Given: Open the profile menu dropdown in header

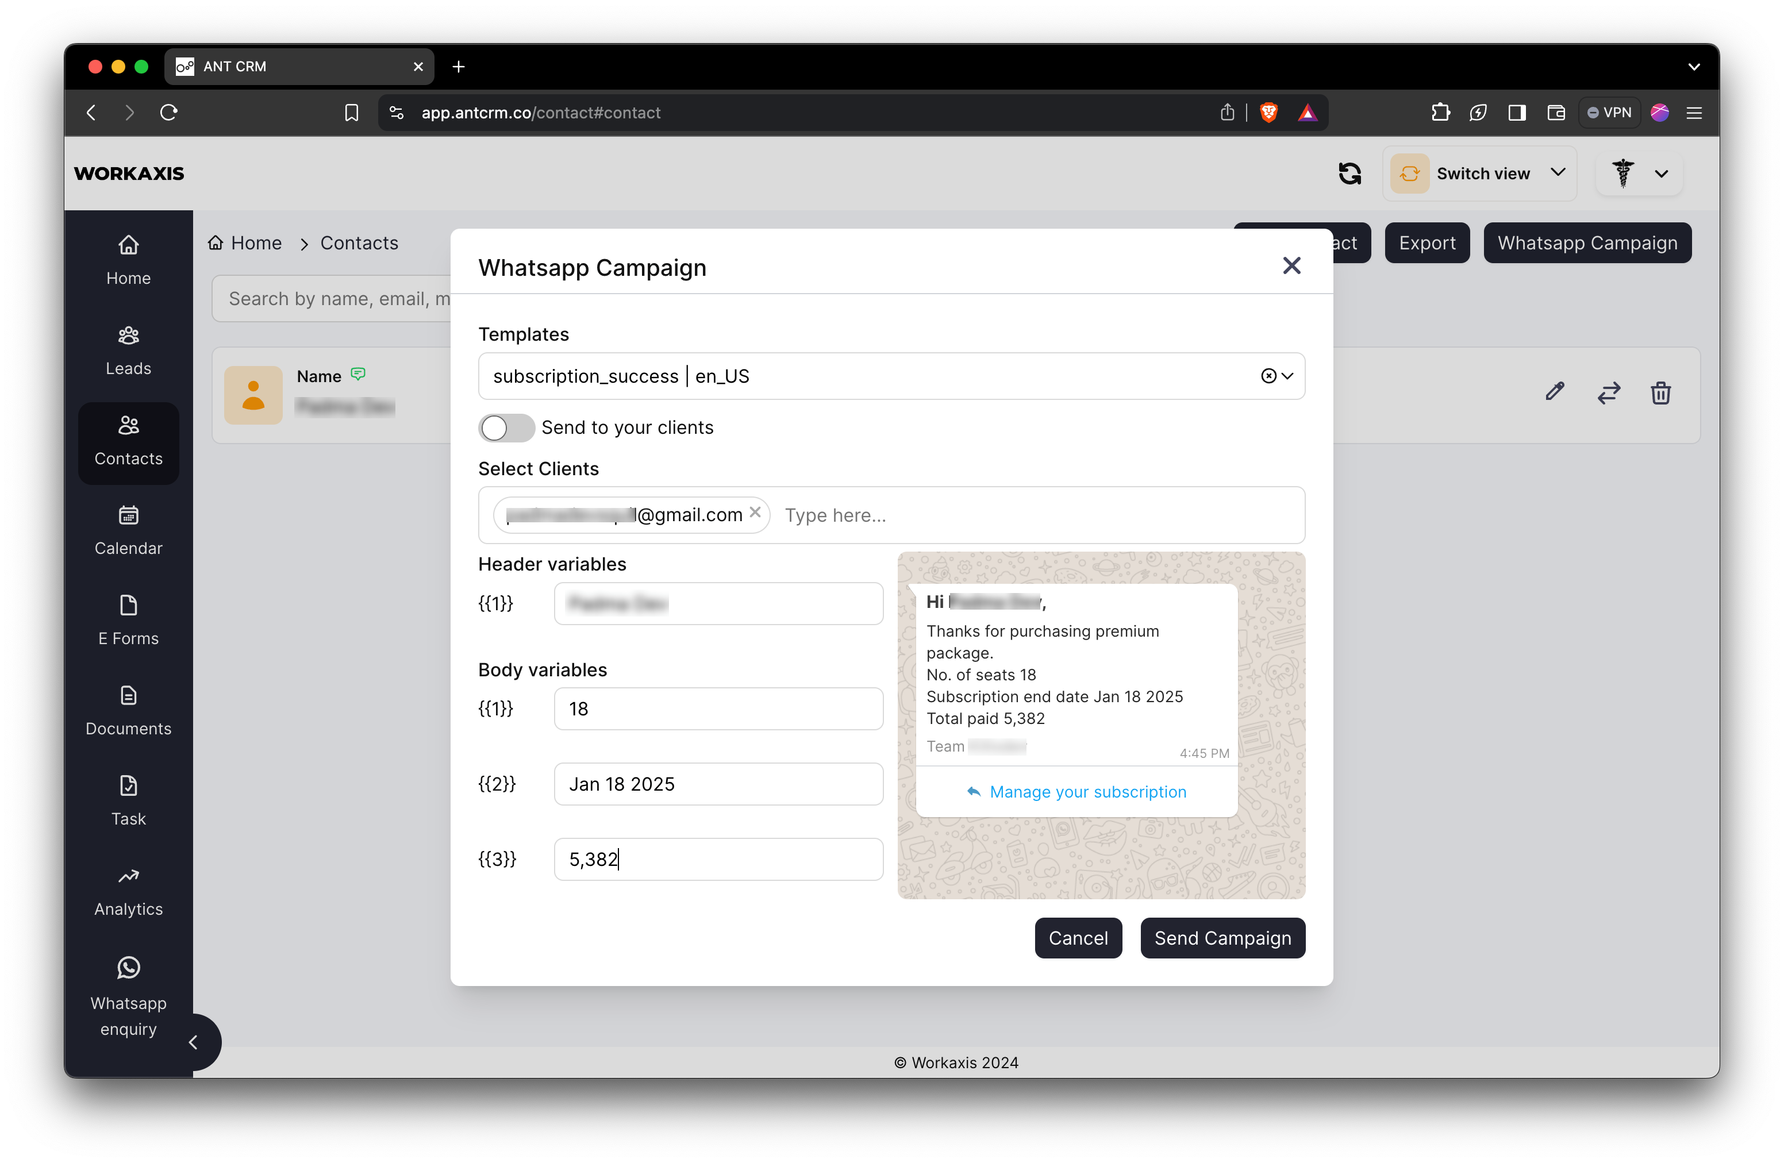Looking at the screenshot, I should 1639,173.
